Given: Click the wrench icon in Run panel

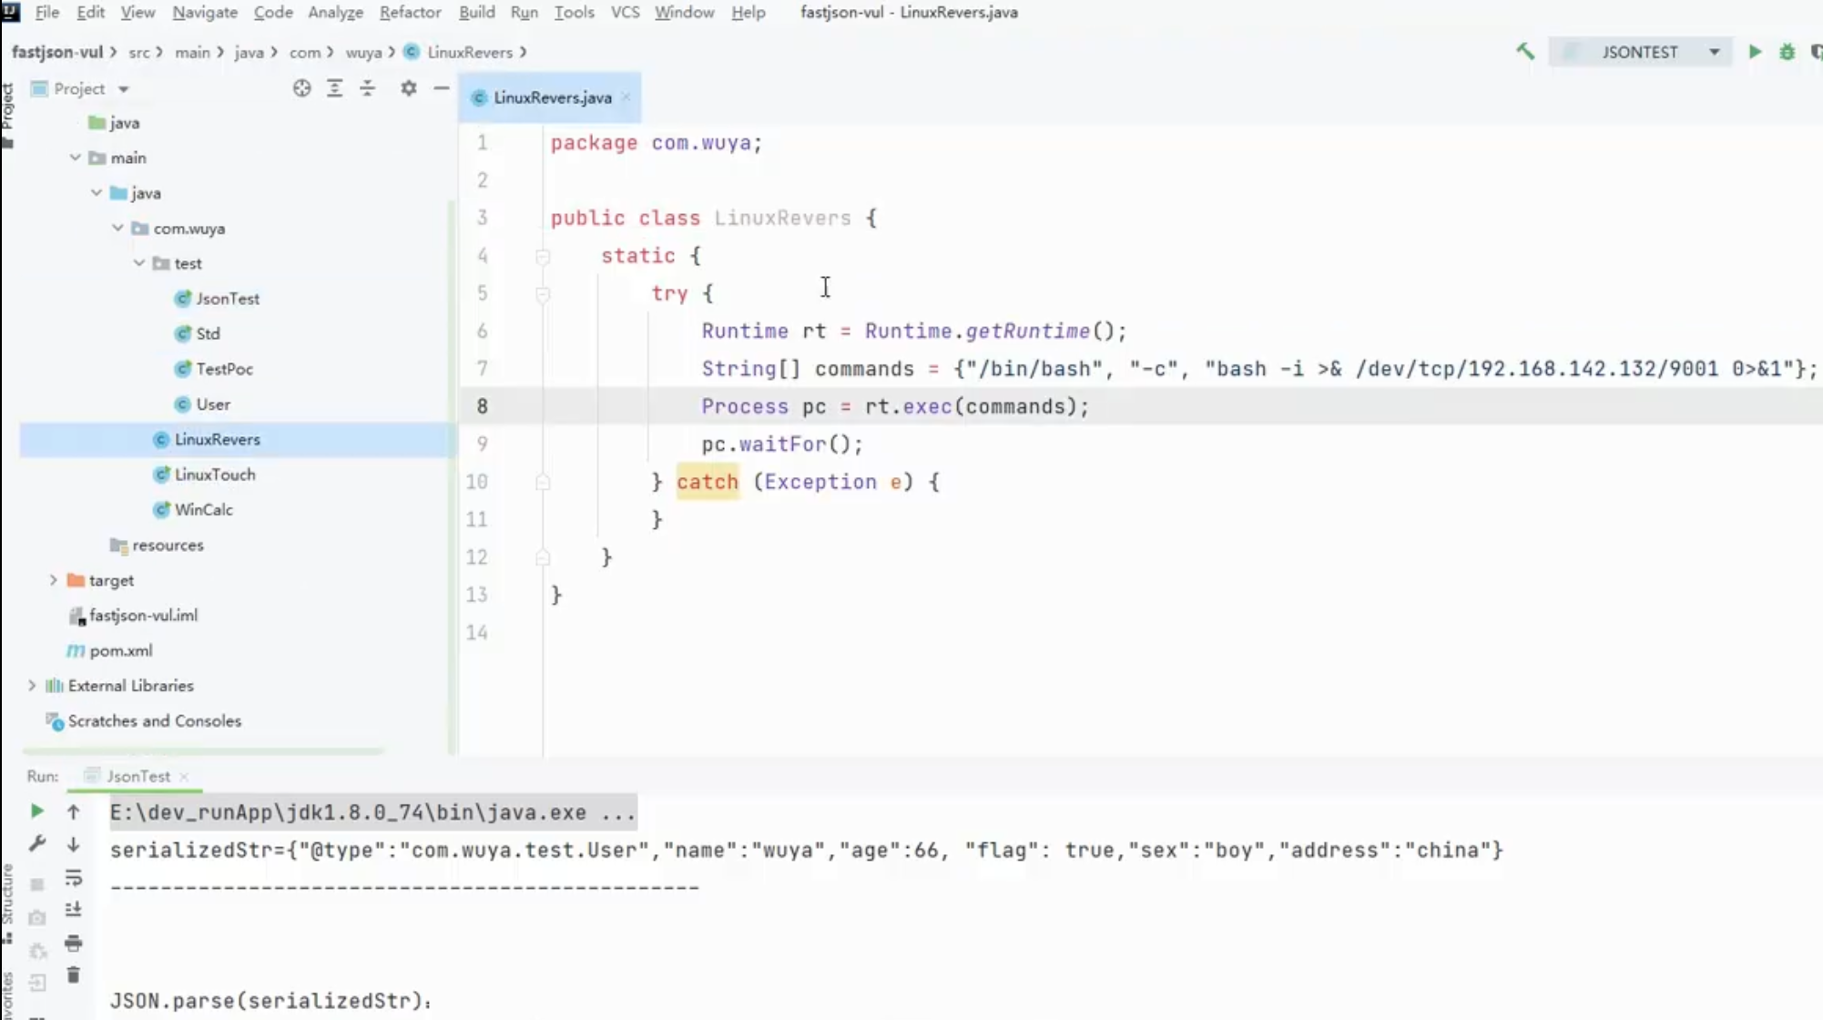Looking at the screenshot, I should [36, 844].
